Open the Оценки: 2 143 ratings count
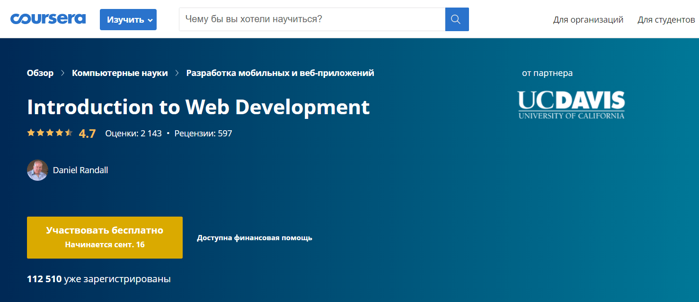The image size is (699, 302). (133, 134)
